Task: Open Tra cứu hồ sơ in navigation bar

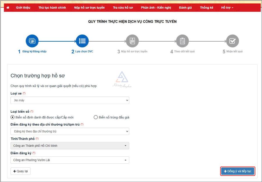Action: 123,8
